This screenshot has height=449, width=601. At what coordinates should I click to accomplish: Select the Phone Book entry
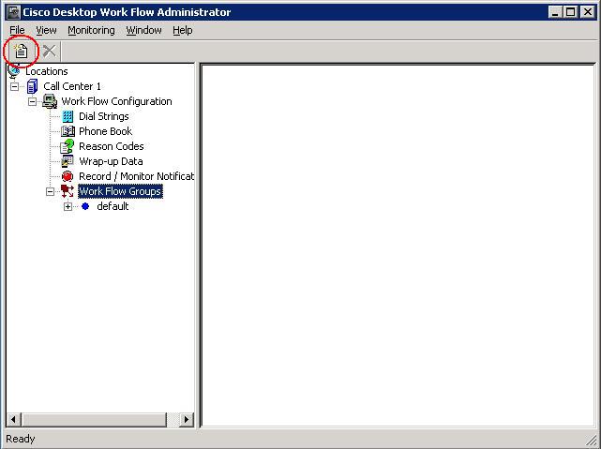tap(105, 131)
